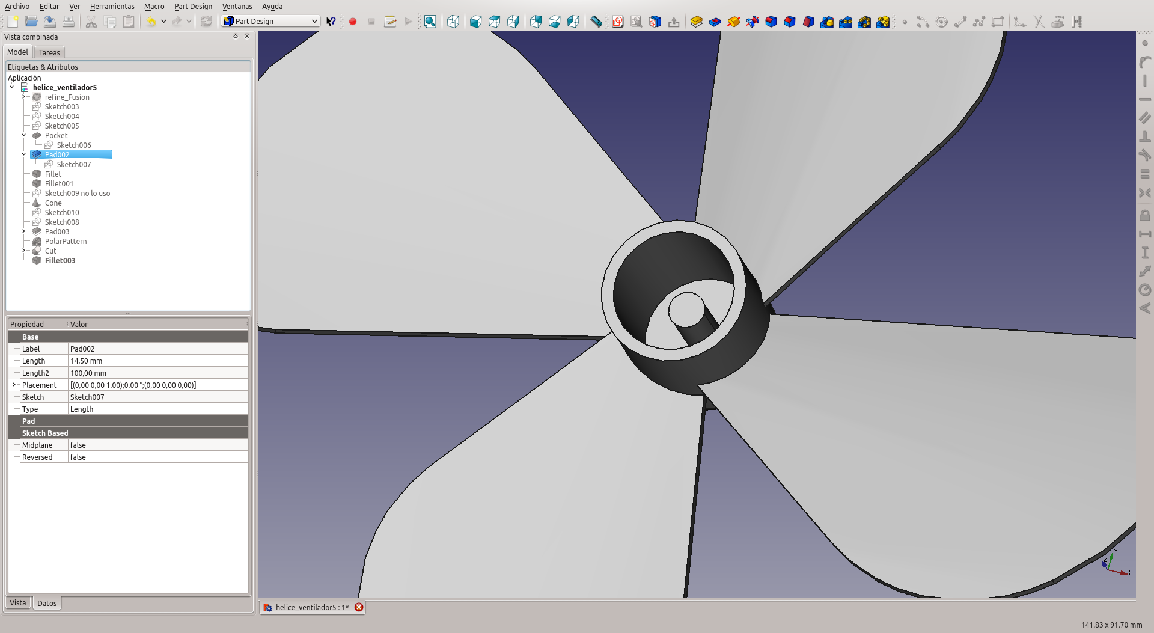Open the Ventanas menu
Image resolution: width=1154 pixels, height=633 pixels.
pyautogui.click(x=237, y=7)
